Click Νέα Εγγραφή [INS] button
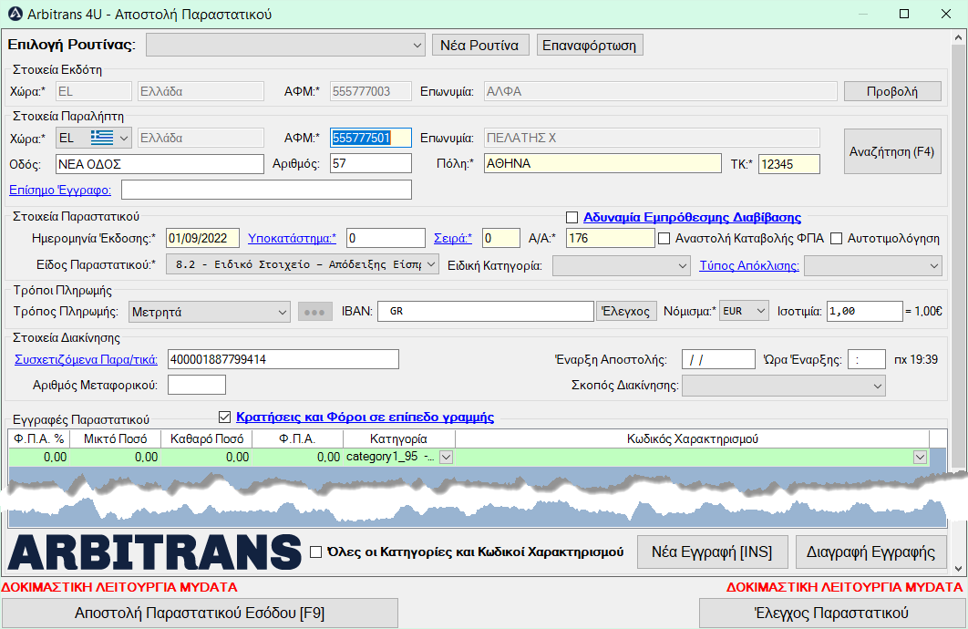The image size is (968, 629). pos(712,552)
